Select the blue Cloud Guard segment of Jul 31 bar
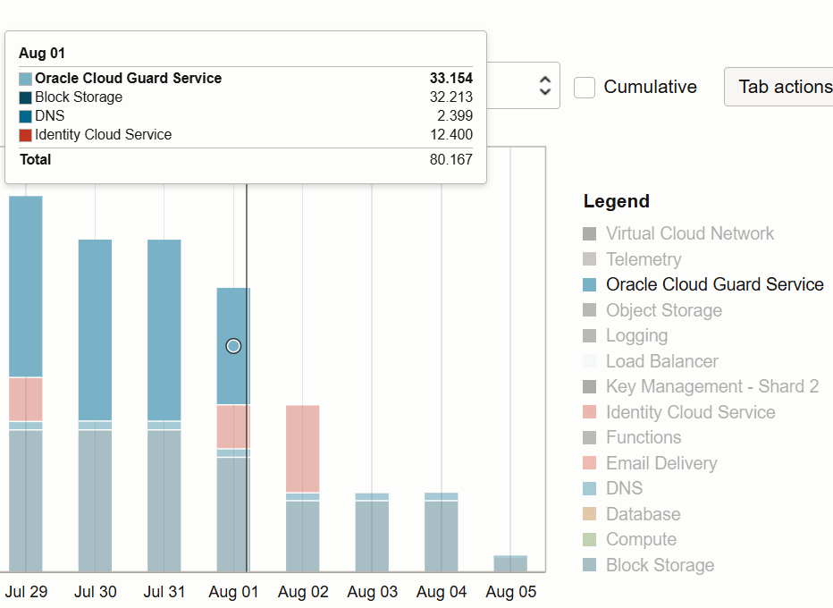 click(x=164, y=330)
